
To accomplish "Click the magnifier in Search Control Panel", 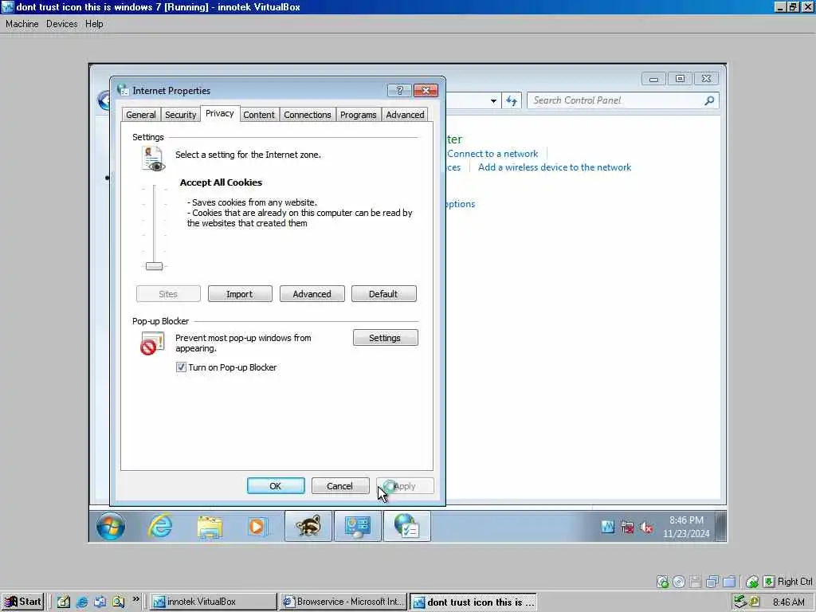I will tap(708, 100).
